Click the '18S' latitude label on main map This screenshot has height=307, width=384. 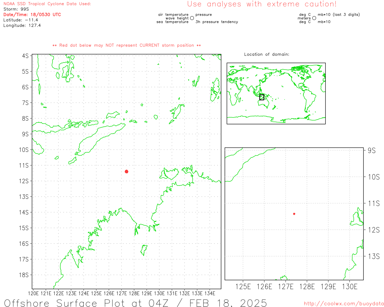pos(24,275)
